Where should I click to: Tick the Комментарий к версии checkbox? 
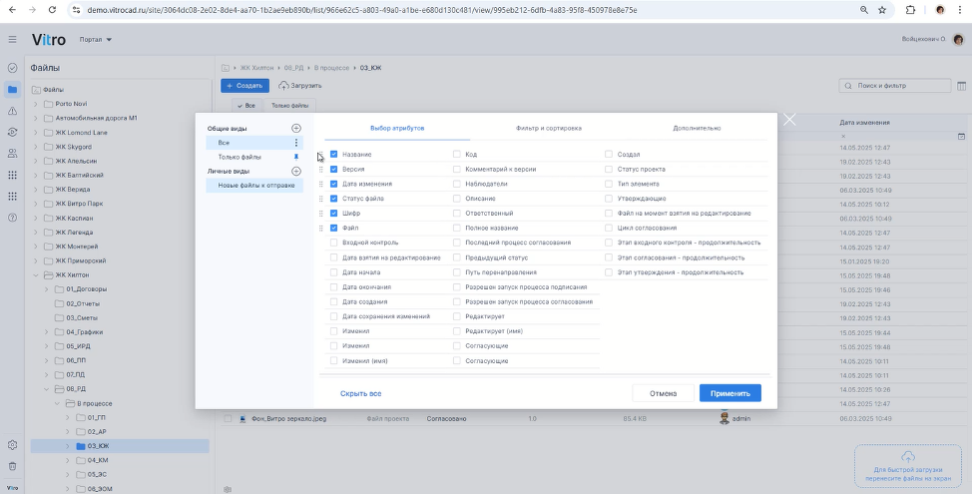[x=457, y=170]
